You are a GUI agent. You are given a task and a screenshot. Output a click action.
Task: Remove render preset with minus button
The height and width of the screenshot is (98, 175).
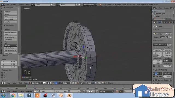pyautogui.click(x=170, y=45)
